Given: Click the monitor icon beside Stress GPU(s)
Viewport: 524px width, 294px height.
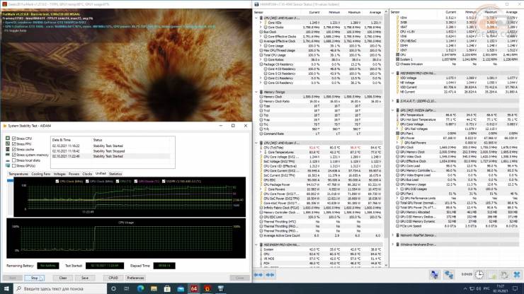Looking at the screenshot, I should 8,166.
